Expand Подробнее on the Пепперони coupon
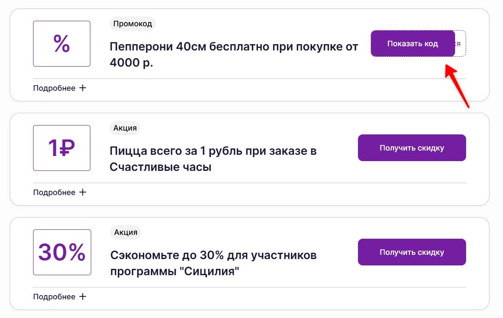 click(55, 88)
